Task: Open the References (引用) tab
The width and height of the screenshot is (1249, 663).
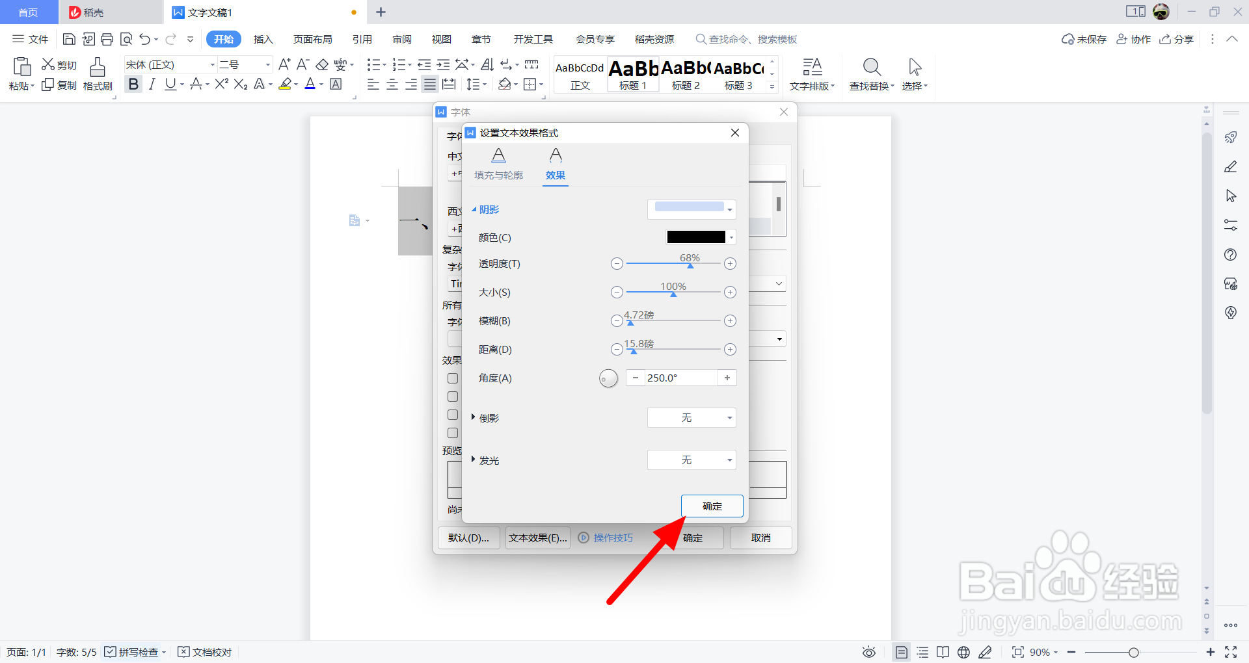Action: 362,40
